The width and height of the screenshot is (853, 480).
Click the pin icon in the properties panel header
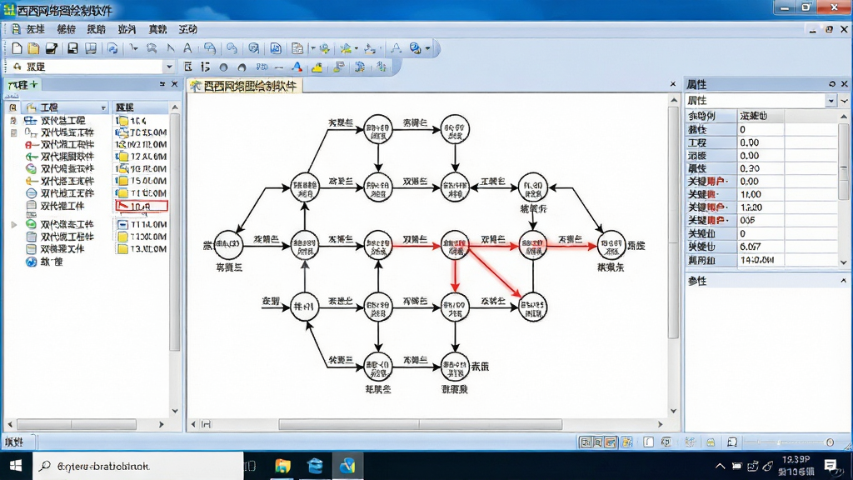[832, 84]
